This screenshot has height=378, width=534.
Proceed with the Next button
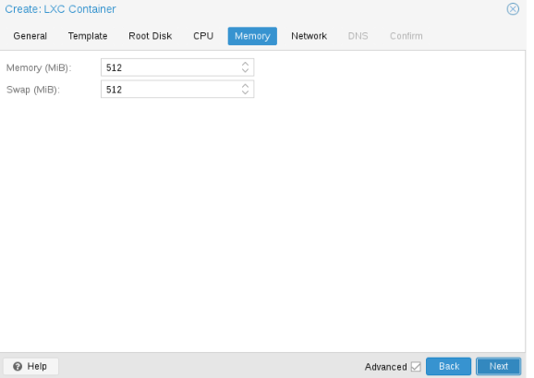pos(499,366)
